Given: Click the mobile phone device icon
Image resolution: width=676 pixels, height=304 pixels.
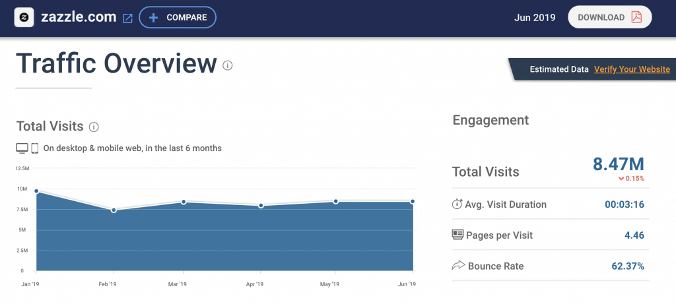Looking at the screenshot, I should [x=35, y=148].
